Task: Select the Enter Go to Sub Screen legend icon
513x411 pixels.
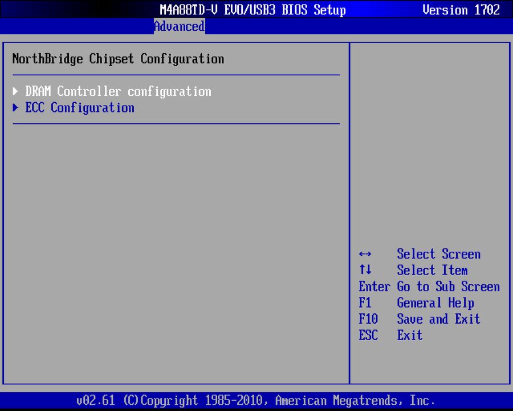Action: [429, 287]
